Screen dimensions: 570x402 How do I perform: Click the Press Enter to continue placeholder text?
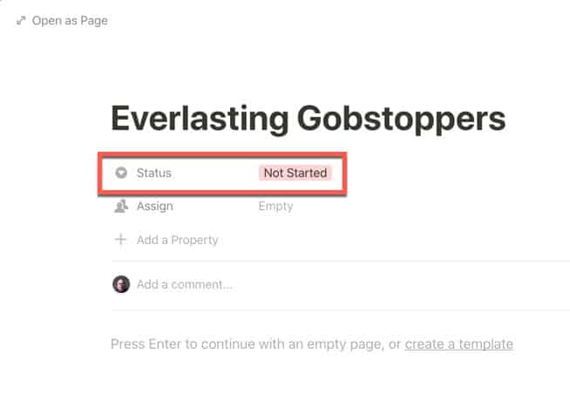click(x=255, y=344)
